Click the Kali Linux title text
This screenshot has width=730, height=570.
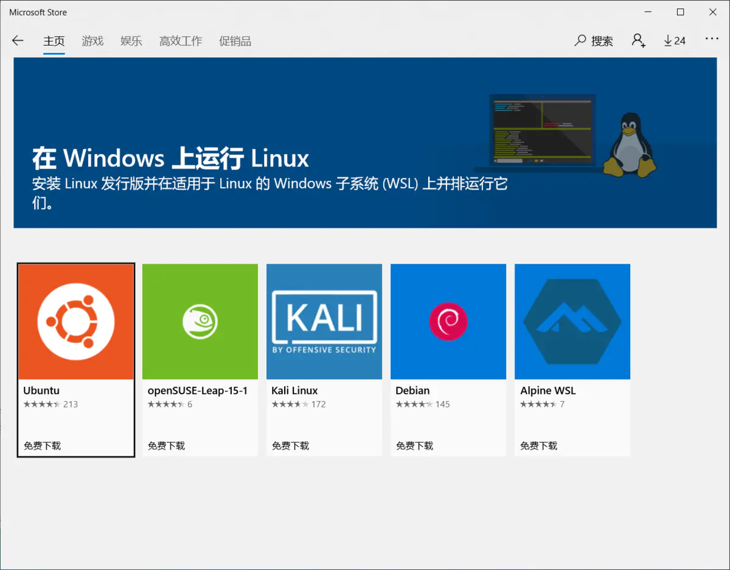click(294, 391)
